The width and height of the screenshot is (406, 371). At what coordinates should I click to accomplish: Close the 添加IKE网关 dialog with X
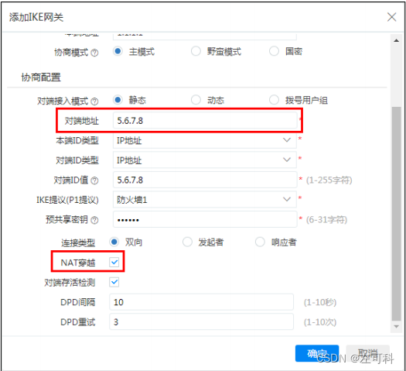[x=391, y=17]
